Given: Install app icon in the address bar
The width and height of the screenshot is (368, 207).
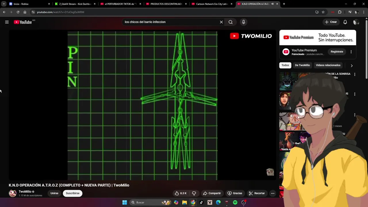Looking at the screenshot, I should tap(317, 12).
